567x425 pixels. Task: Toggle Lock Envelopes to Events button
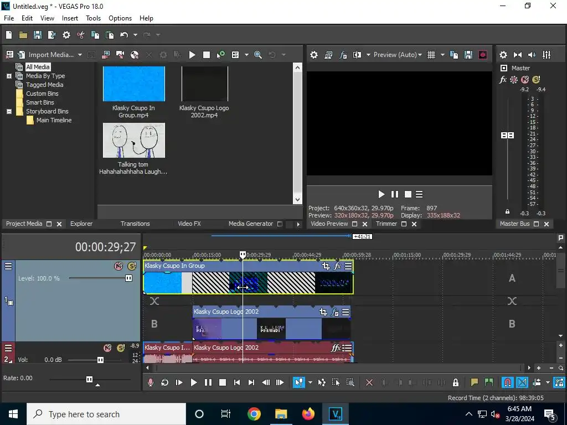tap(559, 382)
